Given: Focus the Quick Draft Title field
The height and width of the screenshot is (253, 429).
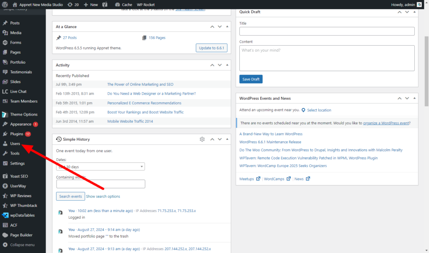Looking at the screenshot, I should [327, 31].
